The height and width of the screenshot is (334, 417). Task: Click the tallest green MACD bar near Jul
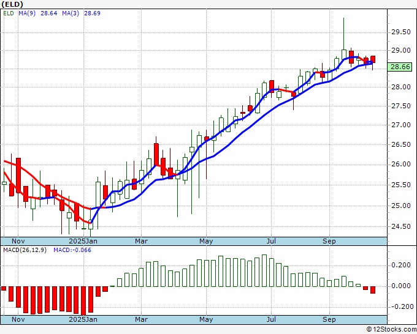pos(264,270)
